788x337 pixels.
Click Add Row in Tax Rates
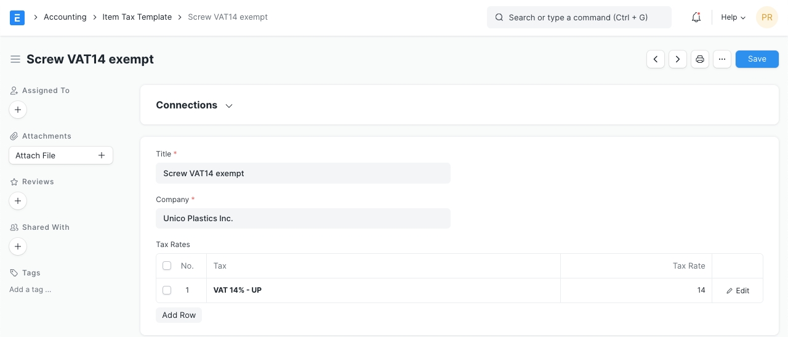pyautogui.click(x=179, y=315)
